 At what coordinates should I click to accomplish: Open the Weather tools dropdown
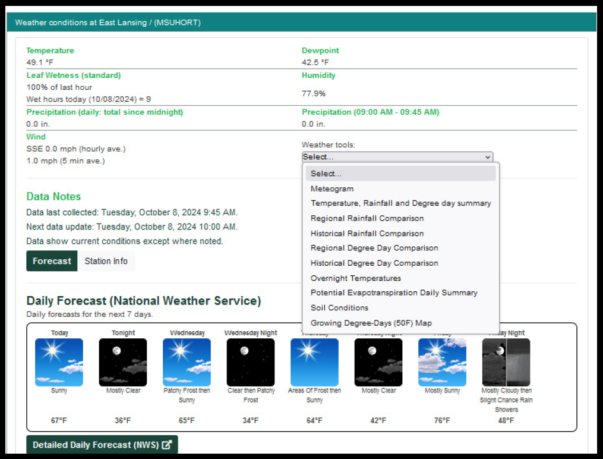(397, 156)
